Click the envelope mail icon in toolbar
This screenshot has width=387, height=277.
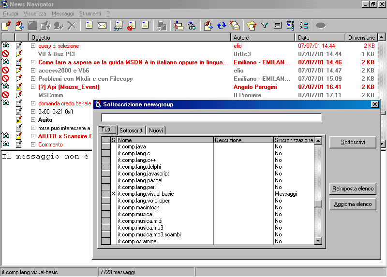coord(102,26)
